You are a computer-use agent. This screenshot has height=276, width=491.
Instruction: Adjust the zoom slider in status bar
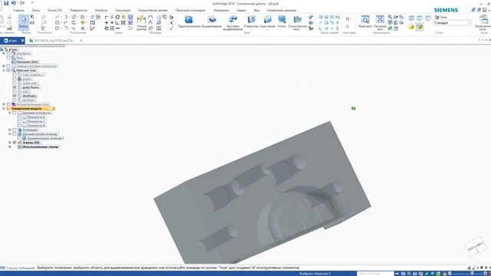(472, 274)
